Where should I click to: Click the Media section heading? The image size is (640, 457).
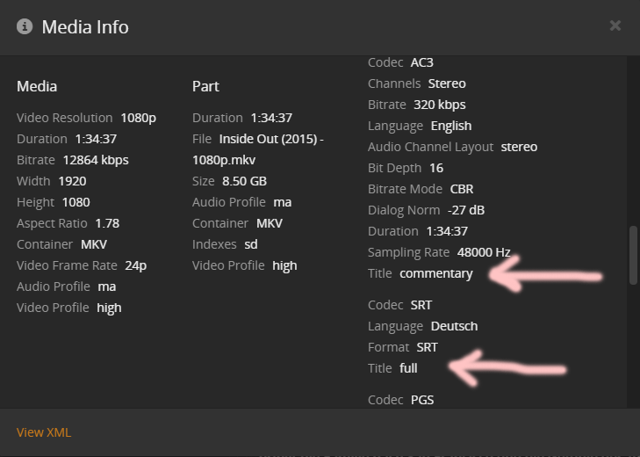pos(37,86)
